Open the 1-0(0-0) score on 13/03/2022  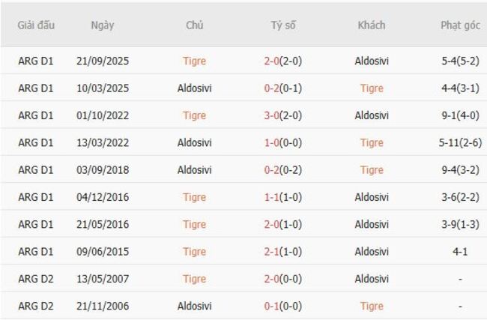(283, 142)
